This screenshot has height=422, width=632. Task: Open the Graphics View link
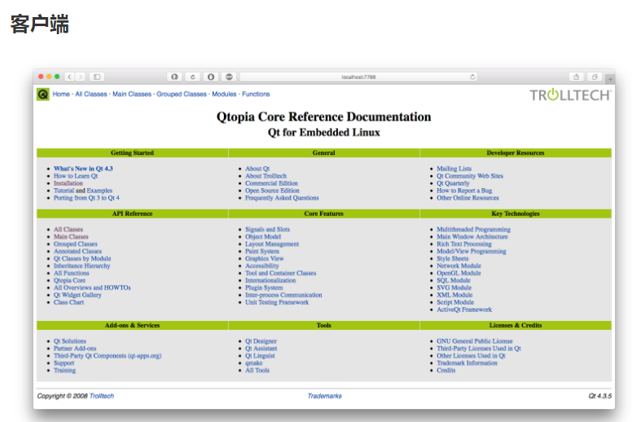[x=265, y=258]
